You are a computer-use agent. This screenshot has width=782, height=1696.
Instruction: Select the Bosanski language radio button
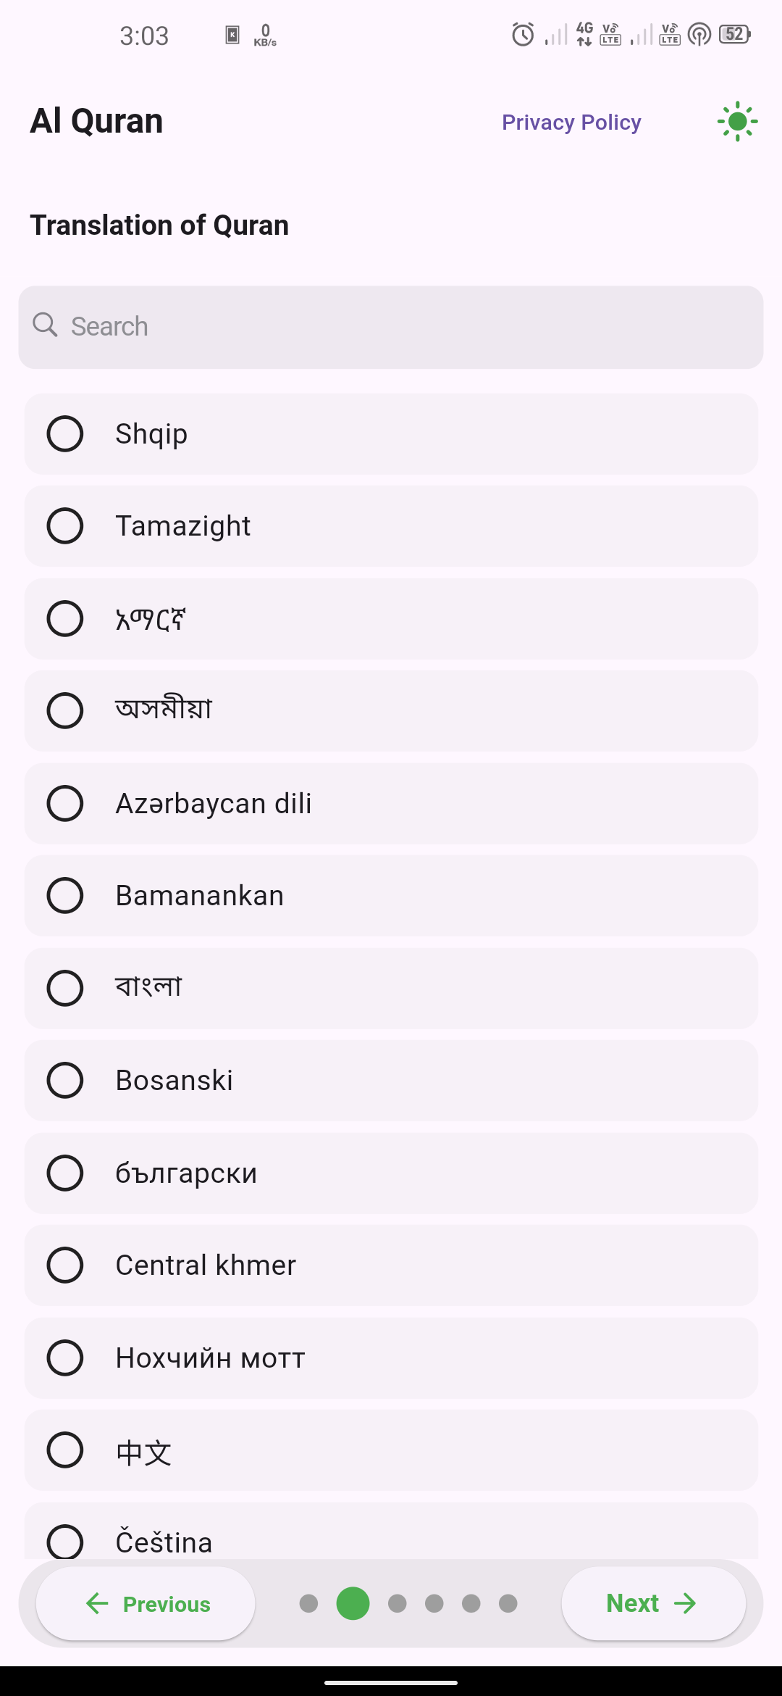65,1081
